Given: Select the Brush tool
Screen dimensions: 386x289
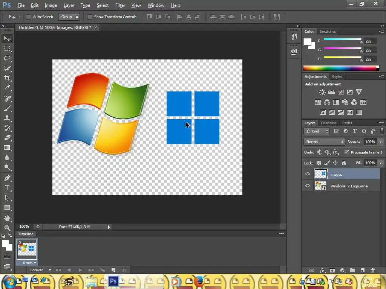Looking at the screenshot, I should tap(7, 108).
